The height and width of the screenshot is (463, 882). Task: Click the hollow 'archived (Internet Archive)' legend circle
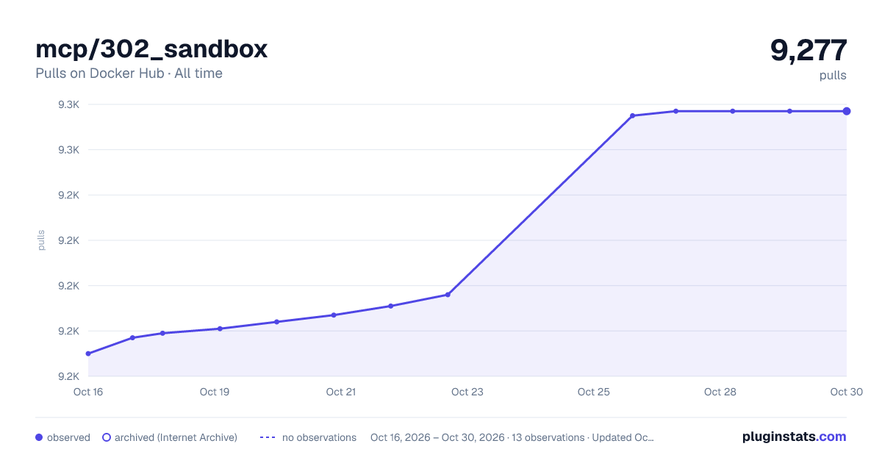coord(107,437)
